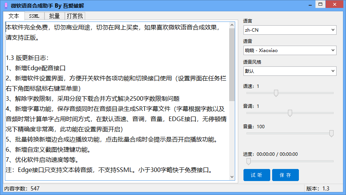Expand the 语言 zh-CN dropdown
The width and height of the screenshot is (346, 195).
click(x=290, y=30)
